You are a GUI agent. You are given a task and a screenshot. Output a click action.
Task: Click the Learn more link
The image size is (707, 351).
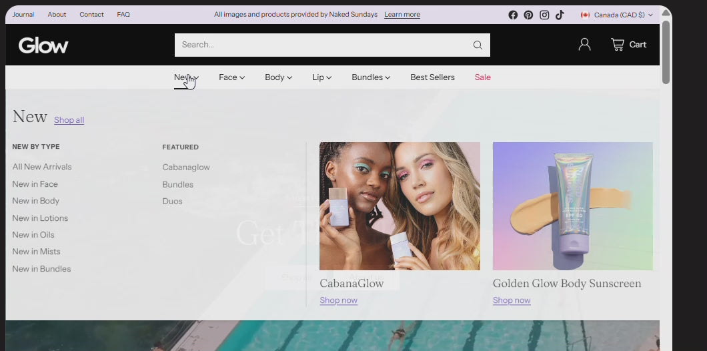(402, 15)
